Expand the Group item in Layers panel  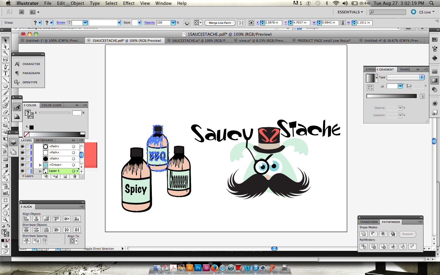coord(40,165)
